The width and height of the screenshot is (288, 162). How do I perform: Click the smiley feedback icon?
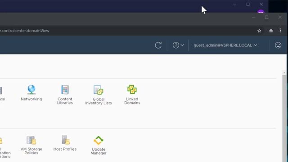click(278, 45)
